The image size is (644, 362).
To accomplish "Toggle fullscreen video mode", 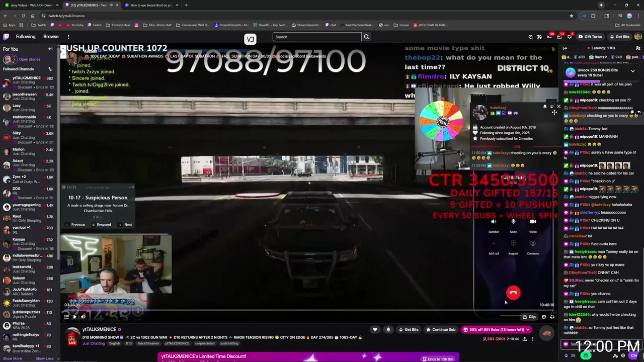I will point(552,317).
